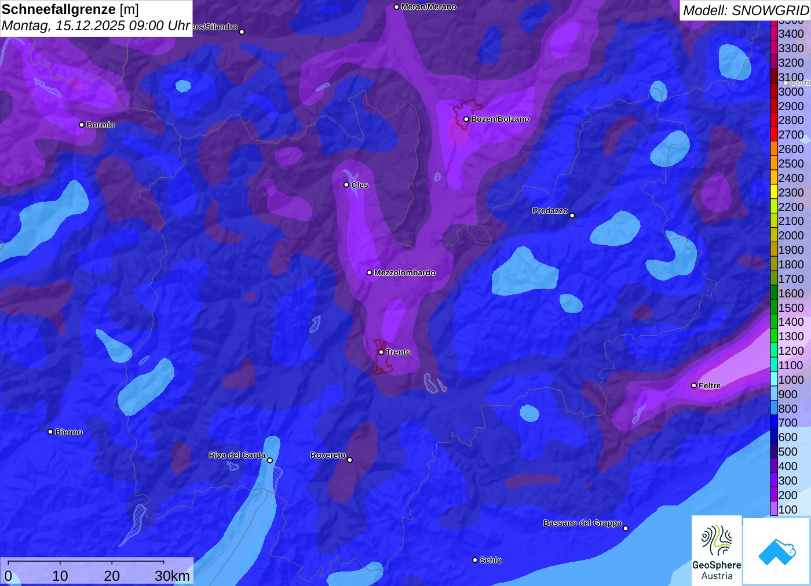Select the Schio marker dot
The image size is (811, 586).
pos(475,560)
